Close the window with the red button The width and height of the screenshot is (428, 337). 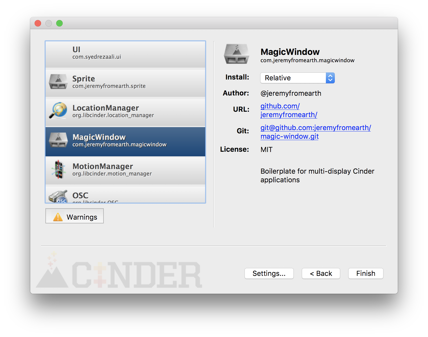point(38,23)
